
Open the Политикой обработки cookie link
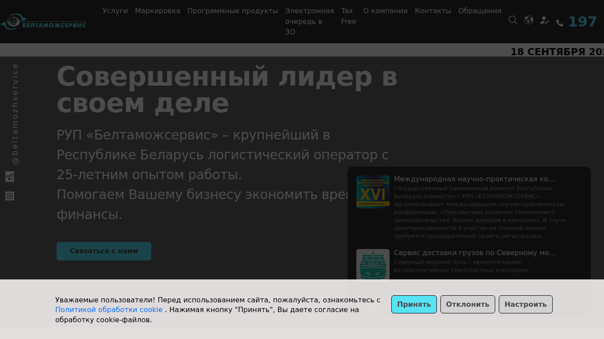click(x=109, y=310)
